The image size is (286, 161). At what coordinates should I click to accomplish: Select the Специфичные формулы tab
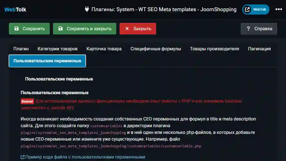pyautogui.click(x=156, y=49)
